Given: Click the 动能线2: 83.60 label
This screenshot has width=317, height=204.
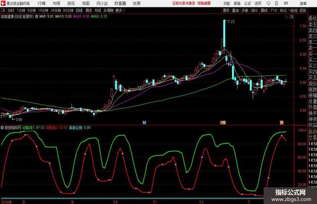Looking at the screenshot, I should coord(57,128).
